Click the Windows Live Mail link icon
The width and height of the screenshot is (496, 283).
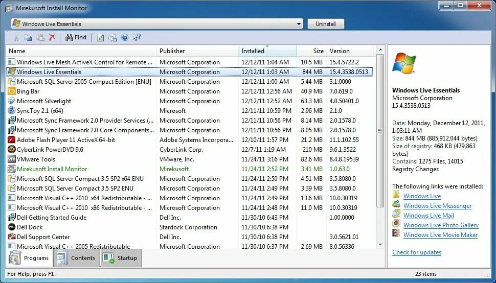(x=396, y=214)
